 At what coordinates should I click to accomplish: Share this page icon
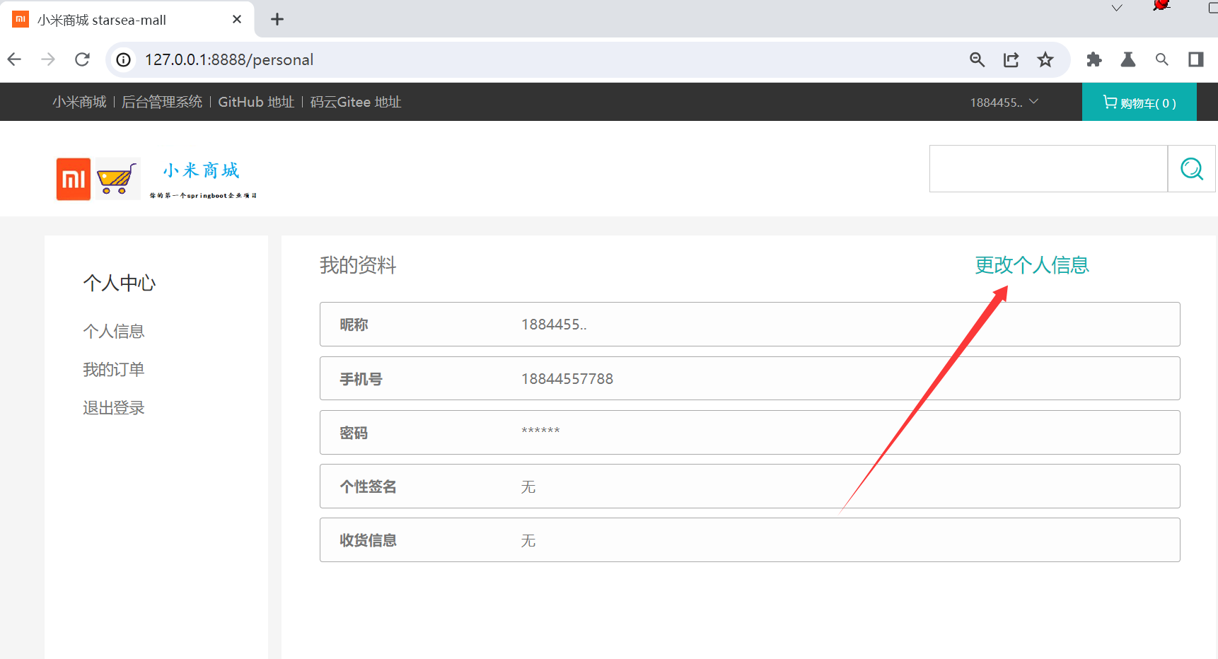(x=1011, y=59)
